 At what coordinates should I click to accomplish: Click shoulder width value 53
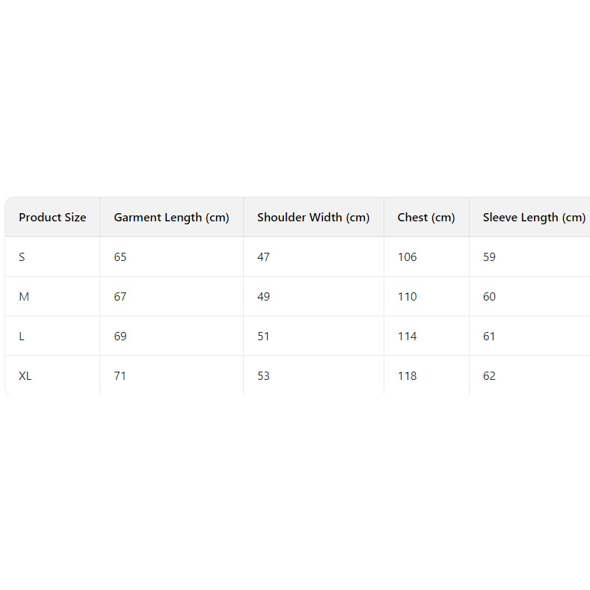click(x=263, y=376)
